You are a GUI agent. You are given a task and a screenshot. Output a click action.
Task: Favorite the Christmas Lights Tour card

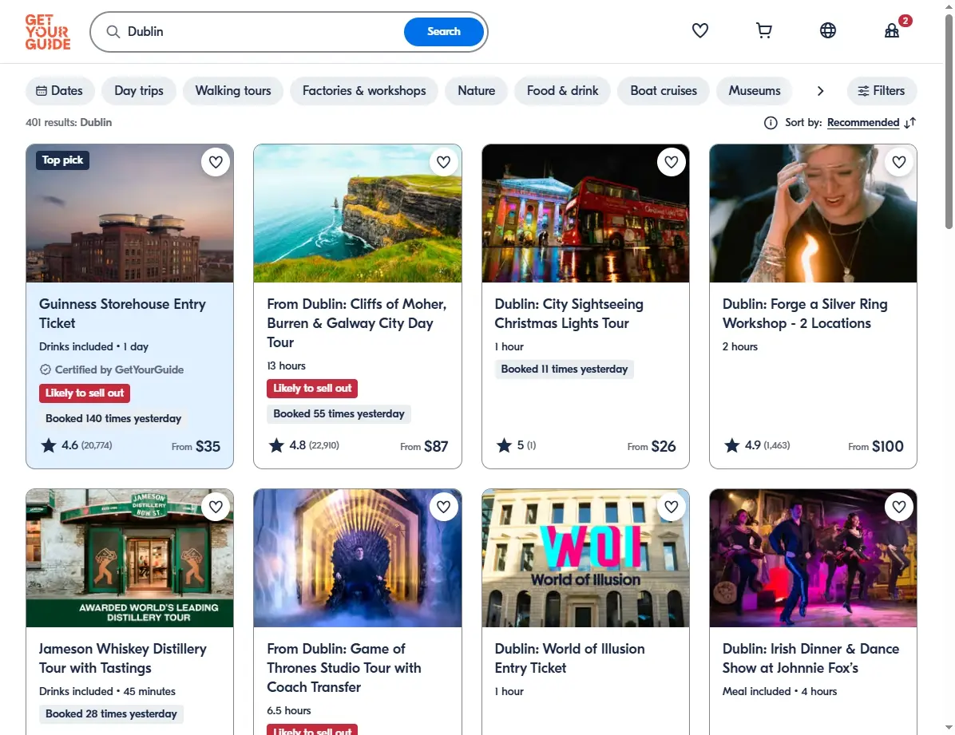pyautogui.click(x=672, y=162)
